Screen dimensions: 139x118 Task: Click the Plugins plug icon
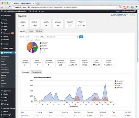[x=2, y=94]
